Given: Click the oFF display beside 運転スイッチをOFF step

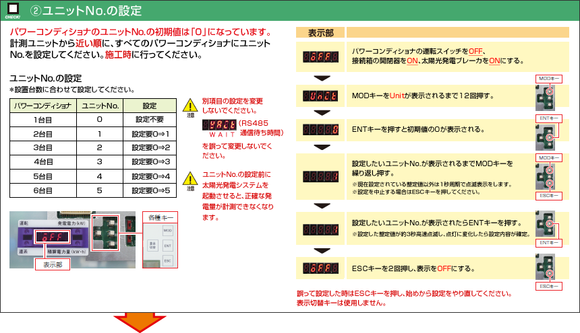Looking at the screenshot, I should [321, 57].
